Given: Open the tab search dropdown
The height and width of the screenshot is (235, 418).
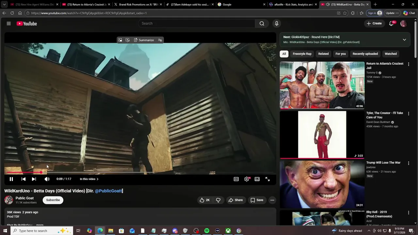Looking at the screenshot, I should (x=4, y=5).
